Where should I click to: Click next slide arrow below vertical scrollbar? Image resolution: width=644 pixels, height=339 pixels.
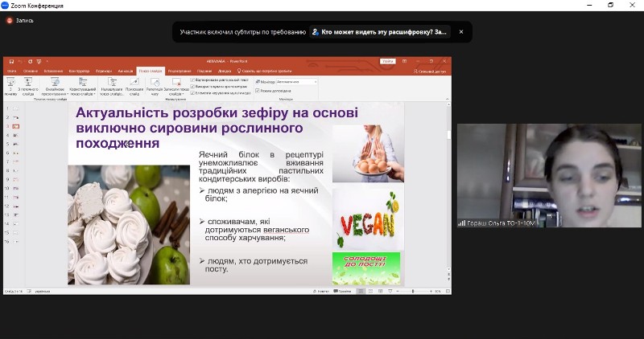448,280
